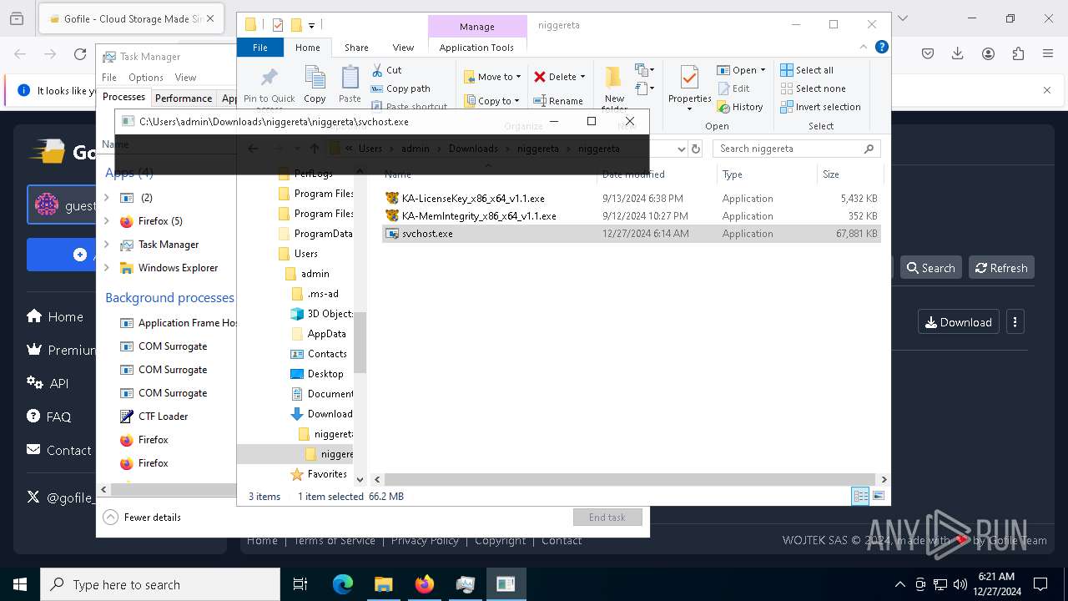The height and width of the screenshot is (601, 1068).
Task: Open Firefox extensions puzzle icon
Action: click(1018, 53)
